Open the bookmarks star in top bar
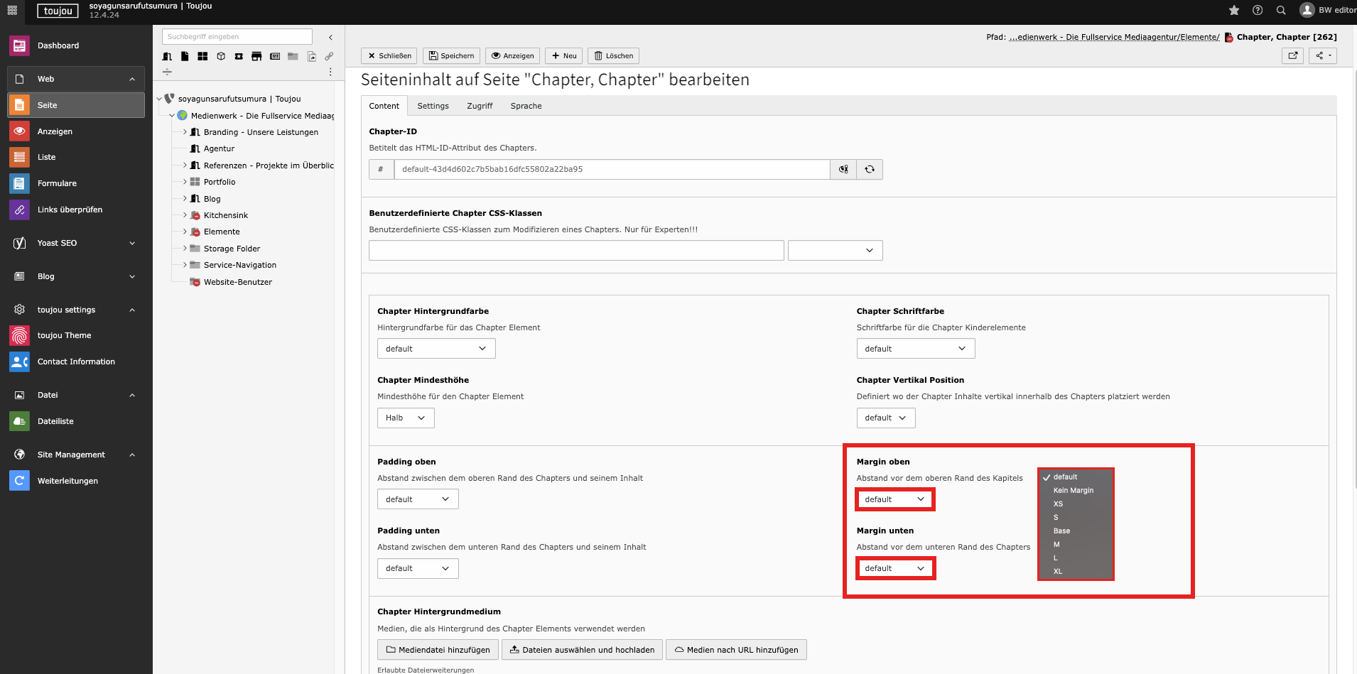Image resolution: width=1357 pixels, height=674 pixels. (1234, 10)
